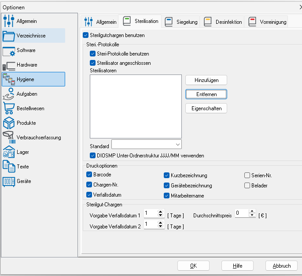Open the Aufgaben hand icon
302x276 pixels.
point(9,94)
